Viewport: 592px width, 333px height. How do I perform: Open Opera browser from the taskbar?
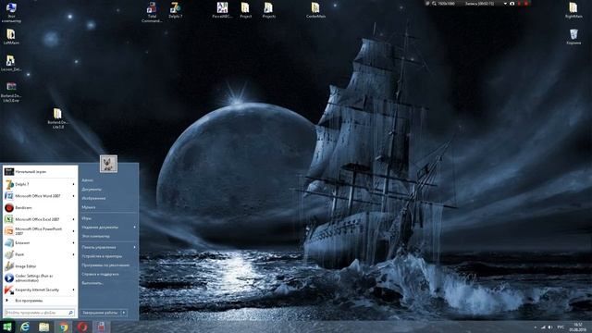82,327
